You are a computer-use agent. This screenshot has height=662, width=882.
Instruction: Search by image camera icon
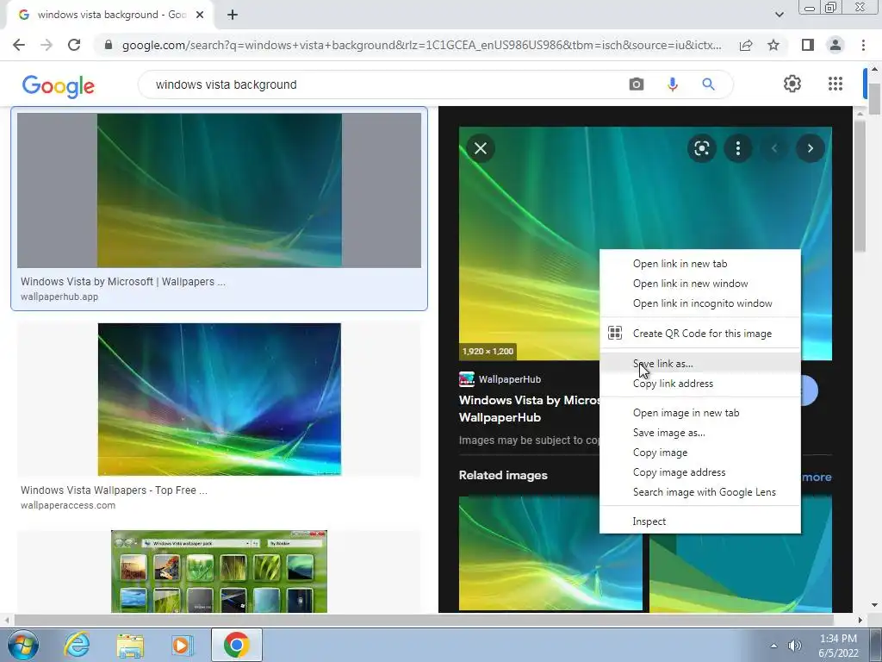click(637, 84)
